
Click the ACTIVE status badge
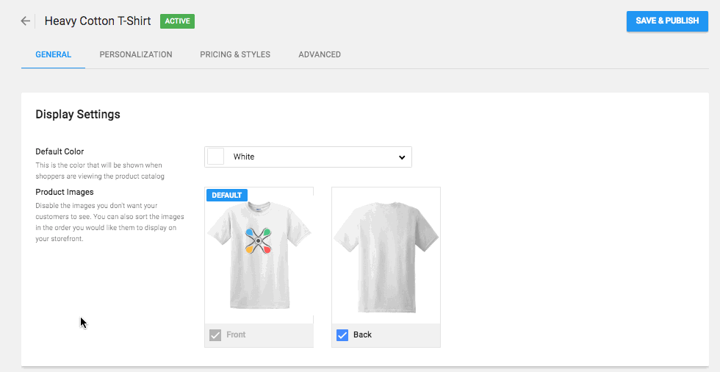(177, 21)
